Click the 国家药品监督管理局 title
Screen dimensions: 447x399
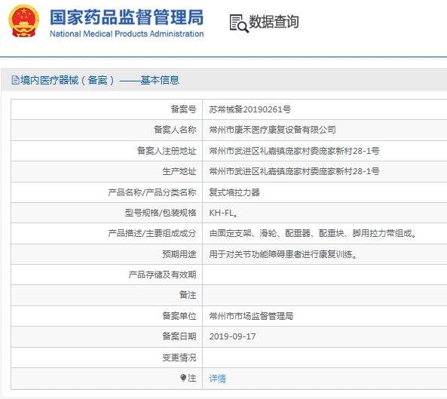point(127,17)
